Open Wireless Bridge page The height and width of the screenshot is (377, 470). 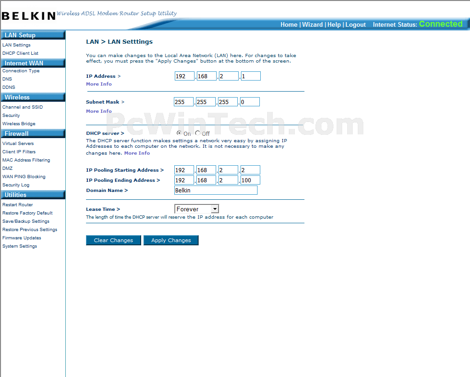[x=19, y=123]
